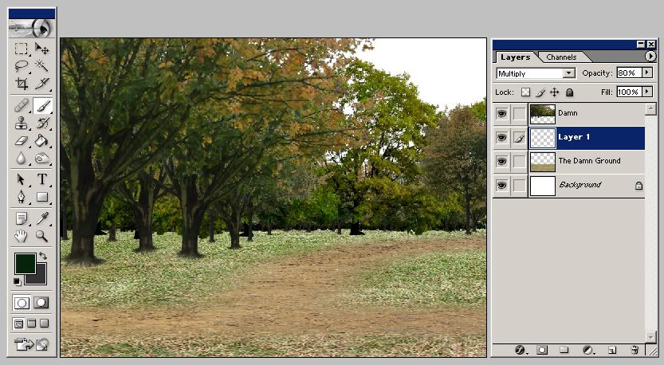Screen dimensions: 664x365
Task: Delete layer using the trash icon
Action: pos(635,350)
